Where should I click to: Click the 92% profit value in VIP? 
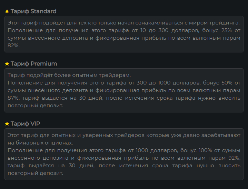233,158
